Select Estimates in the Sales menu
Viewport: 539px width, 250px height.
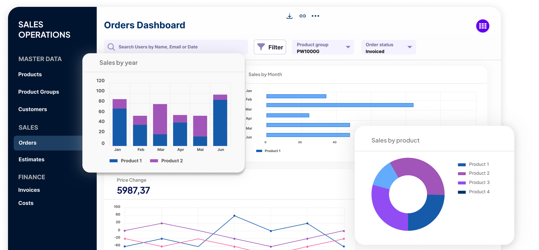(x=31, y=160)
